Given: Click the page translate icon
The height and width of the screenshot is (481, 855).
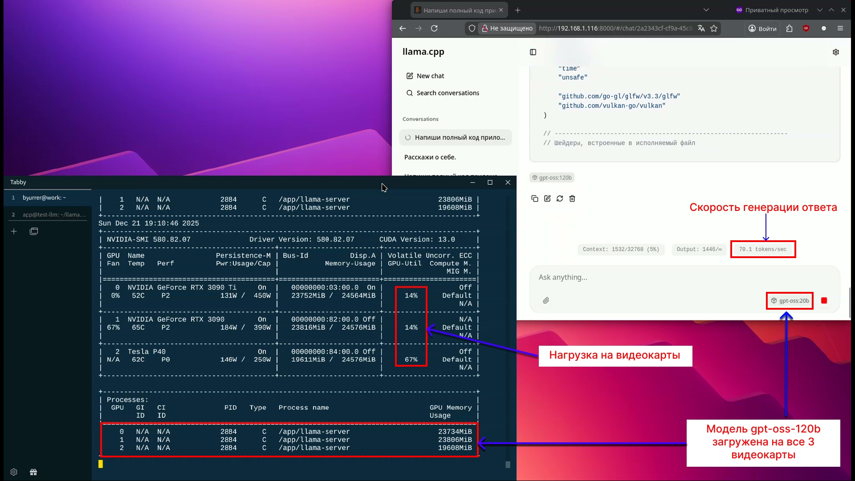Looking at the screenshot, I should pos(701,28).
